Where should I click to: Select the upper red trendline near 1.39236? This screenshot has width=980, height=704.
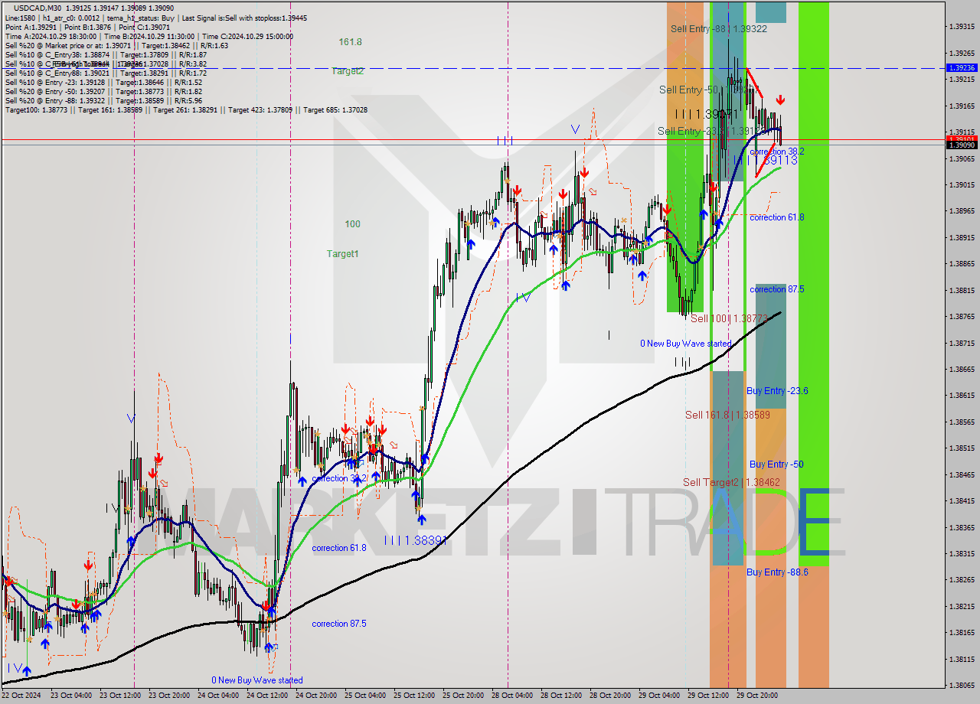pyautogui.click(x=754, y=83)
